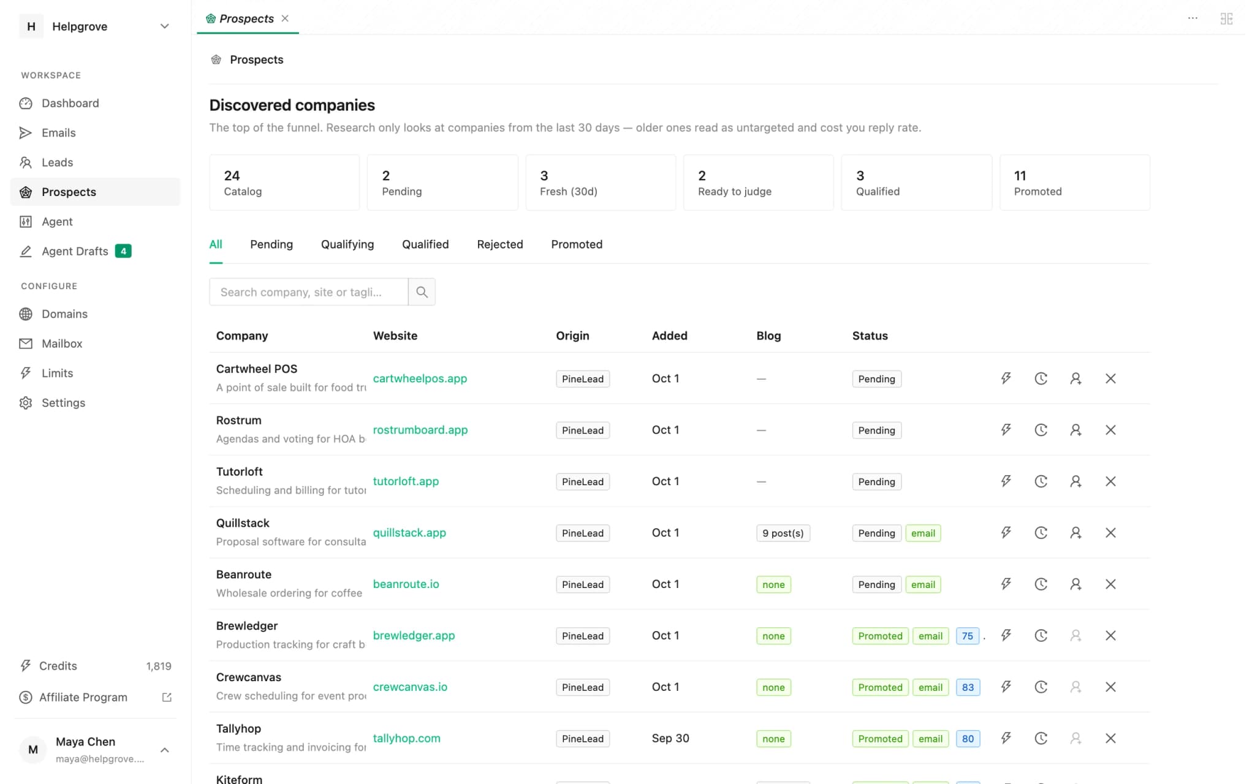Click the company search input field
Image resolution: width=1255 pixels, height=784 pixels.
tap(309, 292)
